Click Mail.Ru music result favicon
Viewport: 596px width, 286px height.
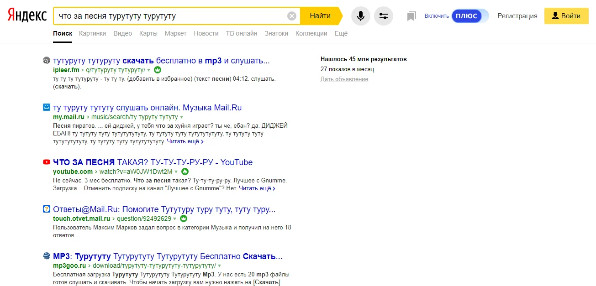coord(46,108)
